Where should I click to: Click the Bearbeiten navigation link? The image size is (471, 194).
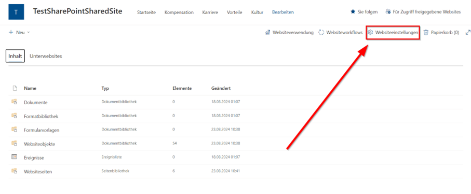[x=283, y=12]
